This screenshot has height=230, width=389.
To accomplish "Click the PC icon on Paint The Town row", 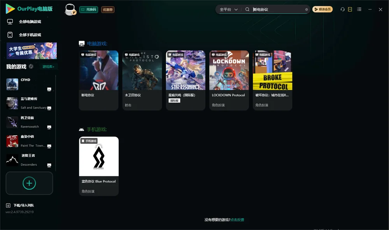I will tap(49, 146).
